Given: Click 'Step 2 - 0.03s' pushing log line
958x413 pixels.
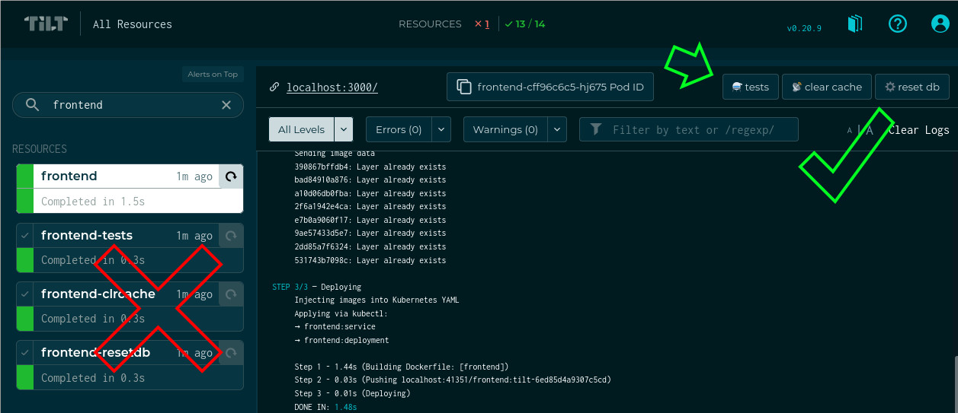Looking at the screenshot, I should [x=453, y=380].
